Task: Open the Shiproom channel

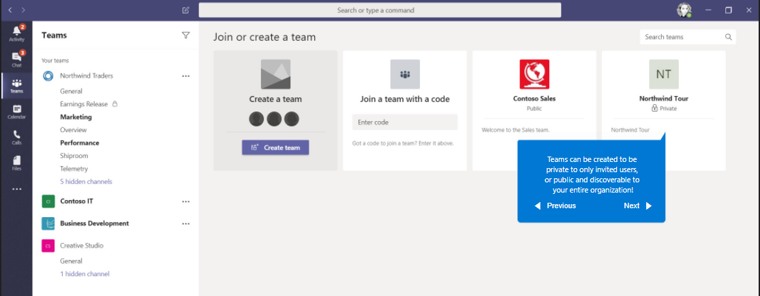Action: coord(74,156)
